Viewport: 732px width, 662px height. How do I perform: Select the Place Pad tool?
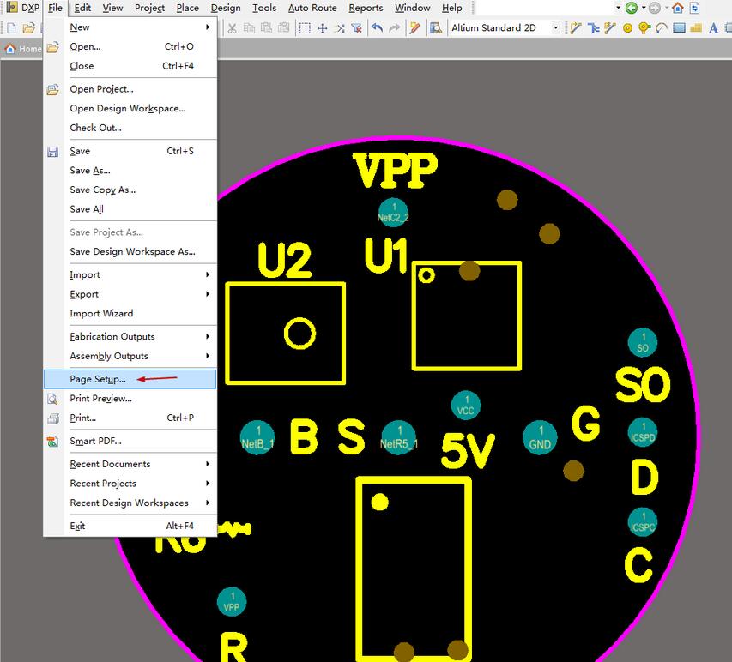coord(627,28)
